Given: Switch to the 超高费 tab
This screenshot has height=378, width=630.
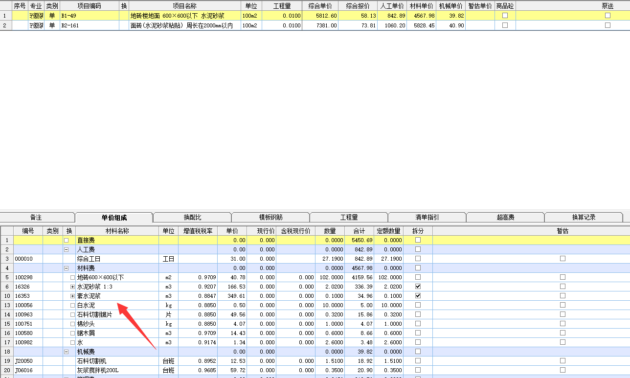Looking at the screenshot, I should (x=505, y=217).
